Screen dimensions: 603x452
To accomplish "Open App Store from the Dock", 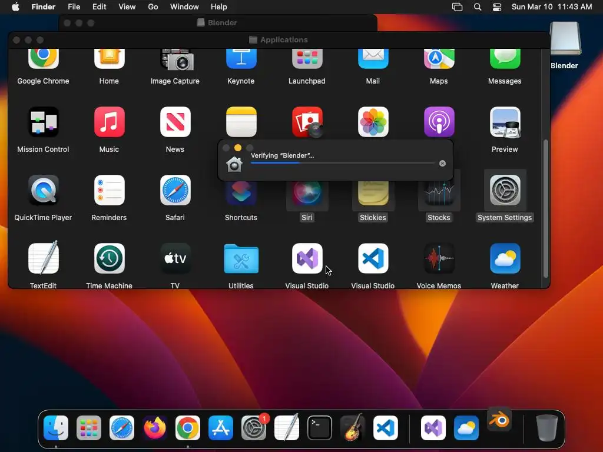I will pos(221,428).
